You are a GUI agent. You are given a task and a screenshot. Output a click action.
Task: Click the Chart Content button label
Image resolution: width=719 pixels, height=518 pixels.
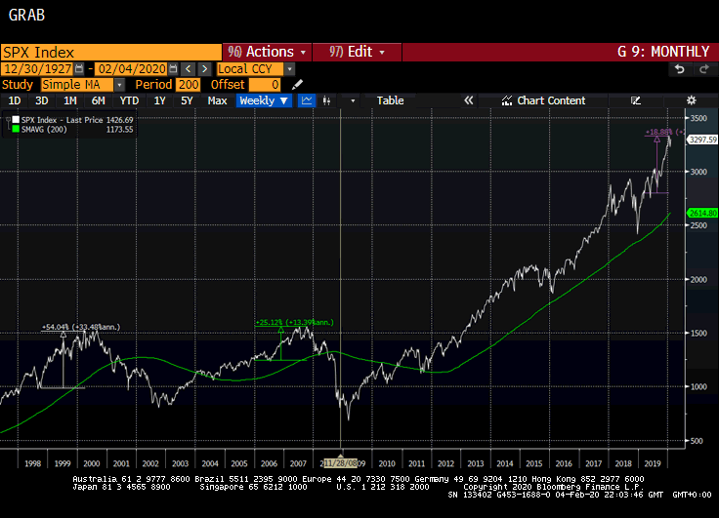(551, 100)
